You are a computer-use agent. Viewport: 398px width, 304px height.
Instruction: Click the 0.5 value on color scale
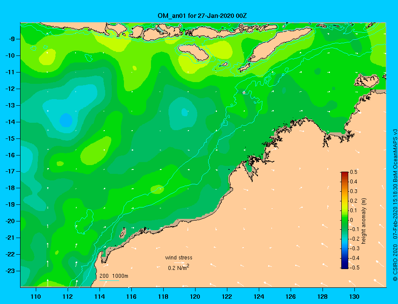(354, 172)
